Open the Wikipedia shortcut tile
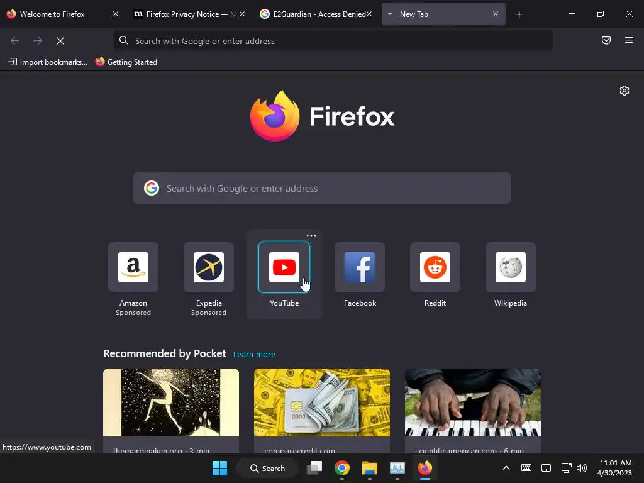Viewport: 644px width, 483px height. [x=511, y=267]
